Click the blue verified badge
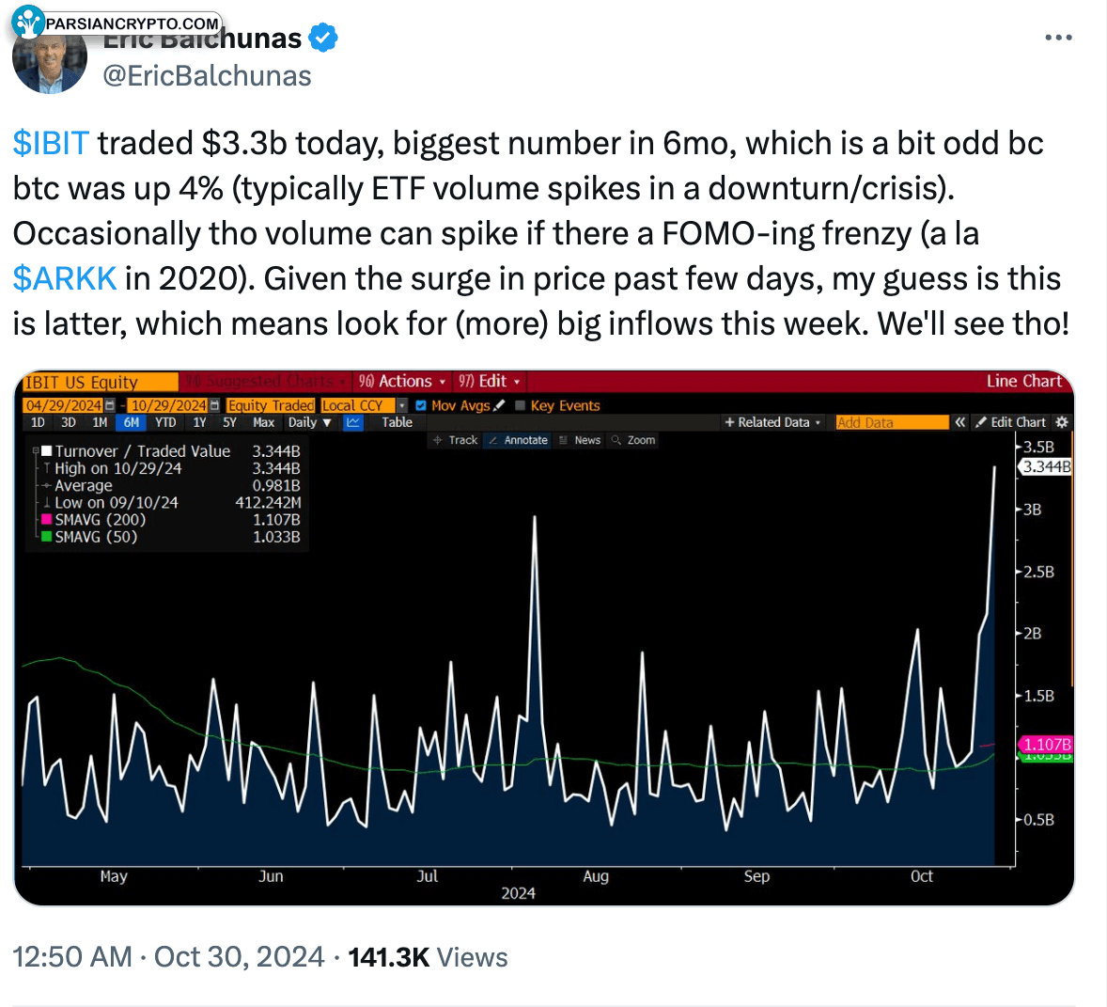Screen dimensions: 1107x1007 click(x=323, y=38)
